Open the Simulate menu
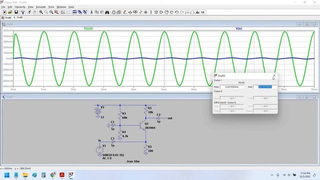320x180 pixels. click(x=41, y=7)
